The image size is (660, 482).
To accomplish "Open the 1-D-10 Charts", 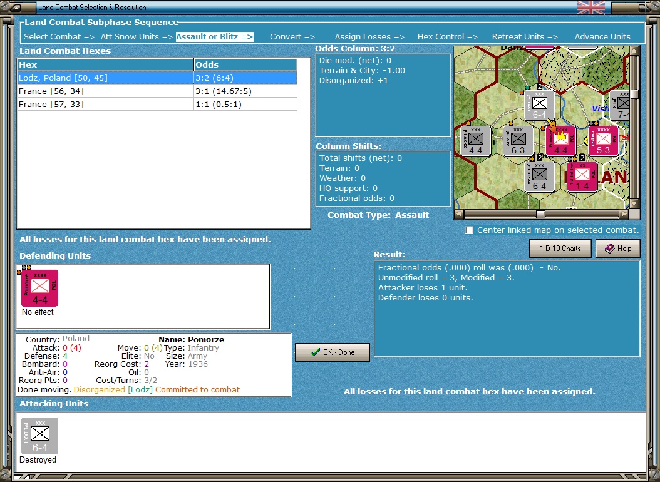I will tap(560, 249).
